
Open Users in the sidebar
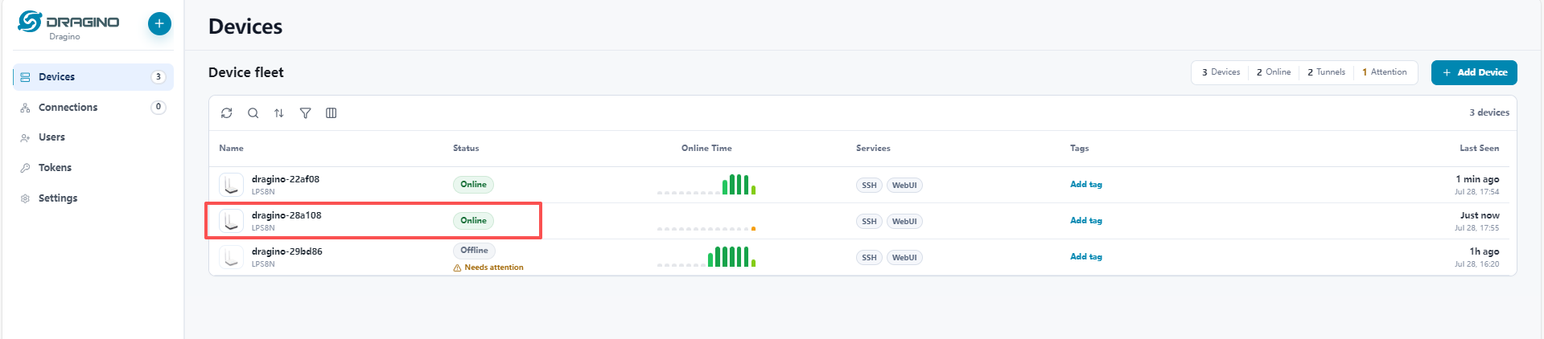93,137
